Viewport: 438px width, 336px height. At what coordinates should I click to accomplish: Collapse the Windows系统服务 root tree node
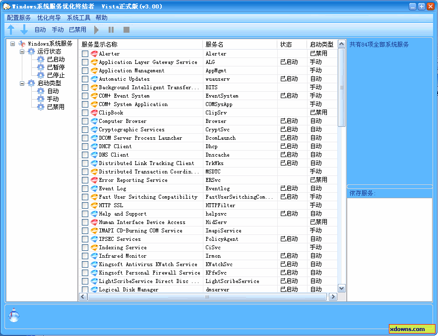12,44
